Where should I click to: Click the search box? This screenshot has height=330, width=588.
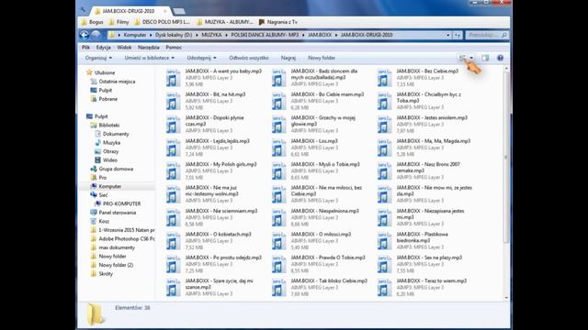point(487,35)
